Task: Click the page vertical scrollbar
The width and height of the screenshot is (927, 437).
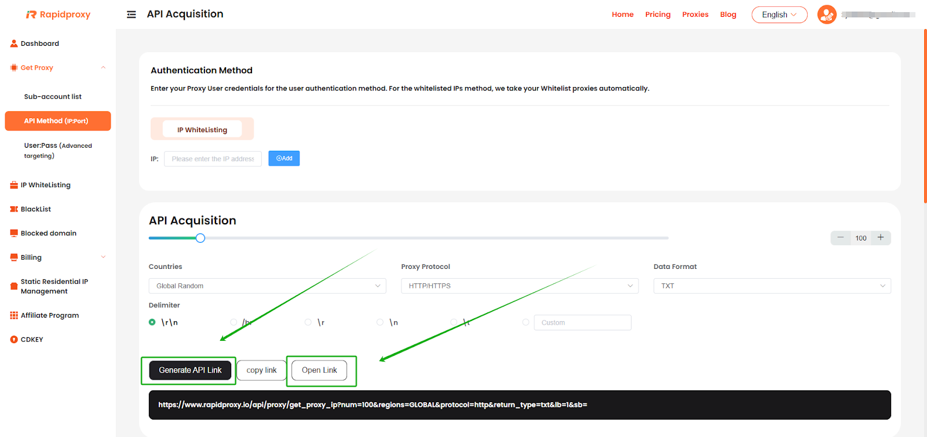Action: coord(925,116)
